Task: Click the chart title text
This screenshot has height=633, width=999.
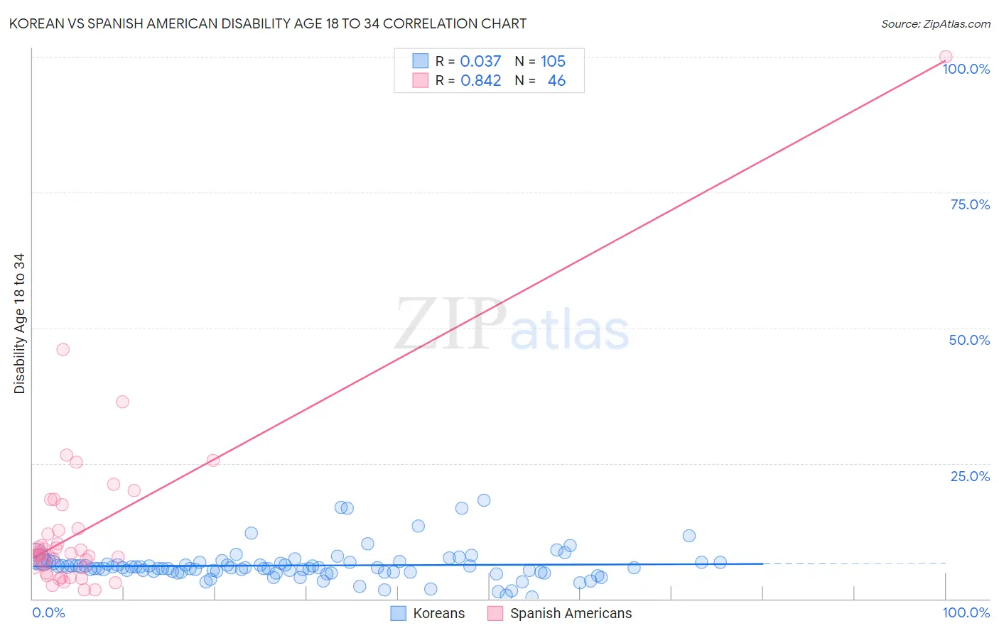Action: (x=268, y=23)
